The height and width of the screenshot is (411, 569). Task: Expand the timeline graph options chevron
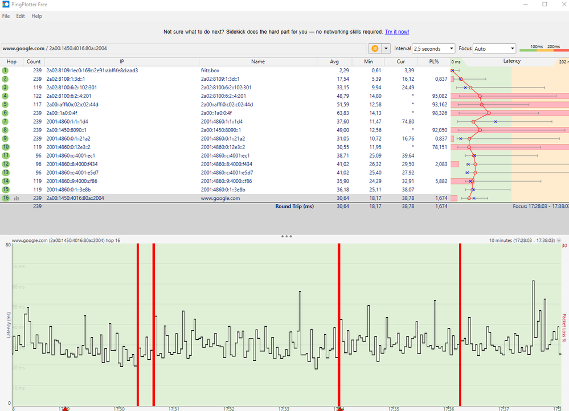(x=559, y=240)
